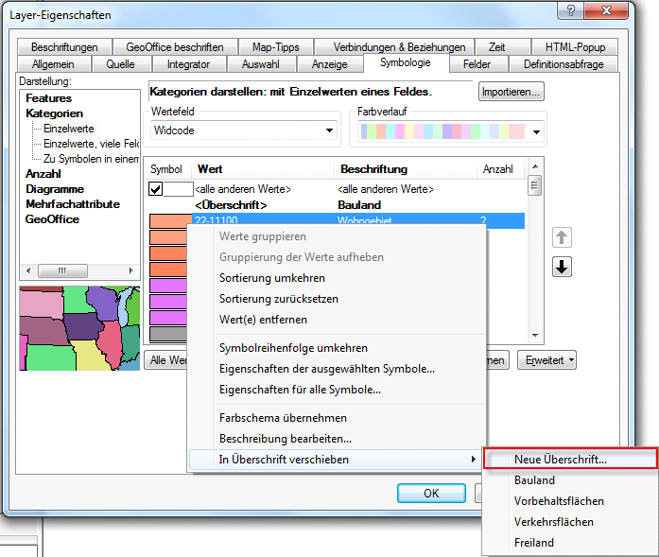Select 'Verkehrsflächen' from the submenu

(553, 522)
